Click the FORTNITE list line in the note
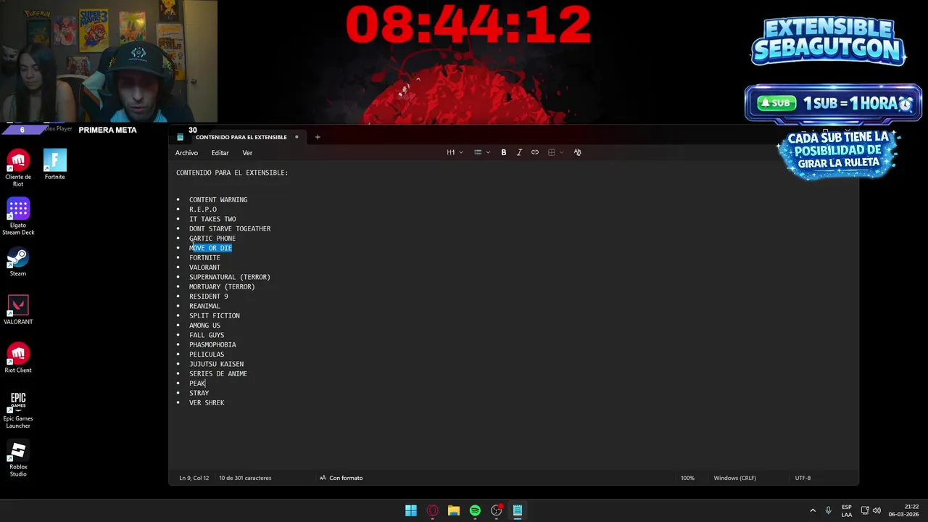This screenshot has width=928, height=522. pos(204,258)
